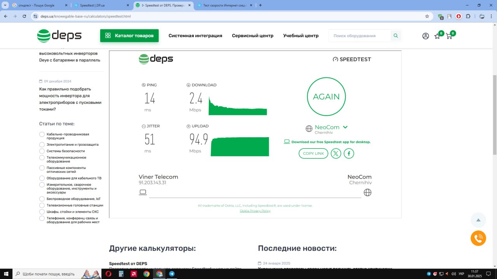
Task: Open a new browser tab
Action: 260,5
